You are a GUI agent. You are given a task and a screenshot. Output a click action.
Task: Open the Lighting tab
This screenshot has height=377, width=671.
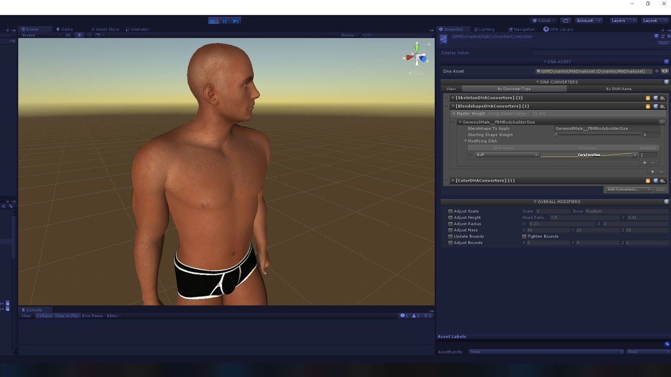coord(484,29)
